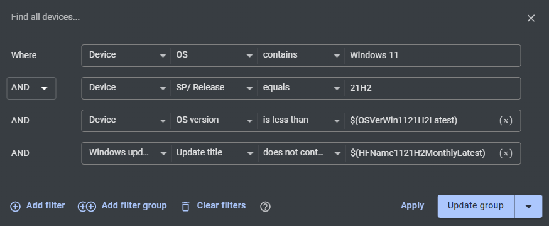Click the Clear filters link

pos(221,206)
